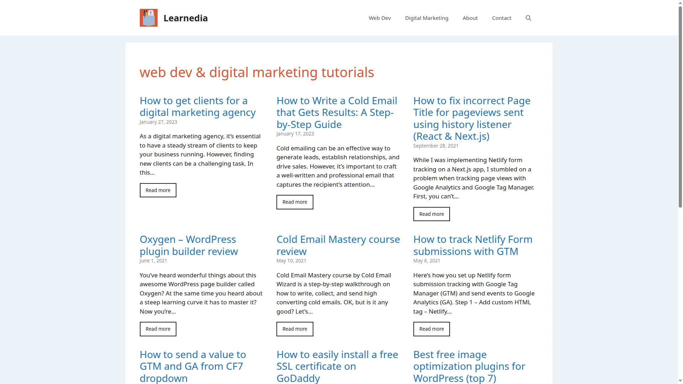
Task: Open the Web Dev menu item
Action: (x=380, y=18)
